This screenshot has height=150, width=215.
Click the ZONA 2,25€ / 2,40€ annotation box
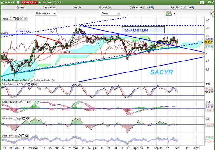pos(143,30)
